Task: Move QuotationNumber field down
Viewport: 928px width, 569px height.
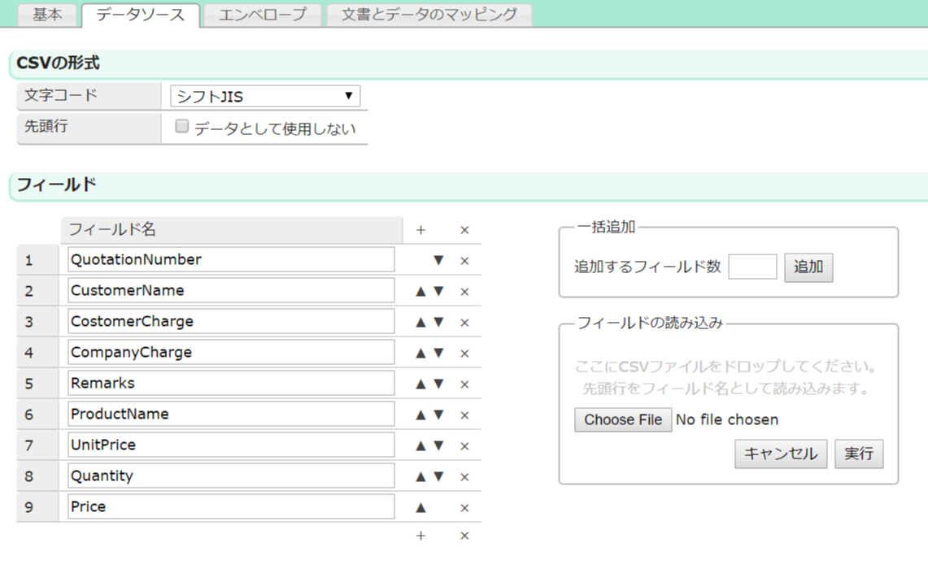Action: (x=438, y=261)
